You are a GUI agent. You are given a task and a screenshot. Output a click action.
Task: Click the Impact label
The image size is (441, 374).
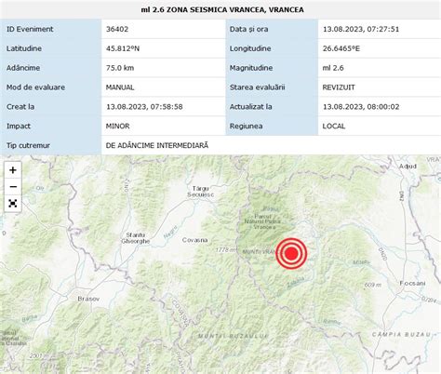click(19, 127)
